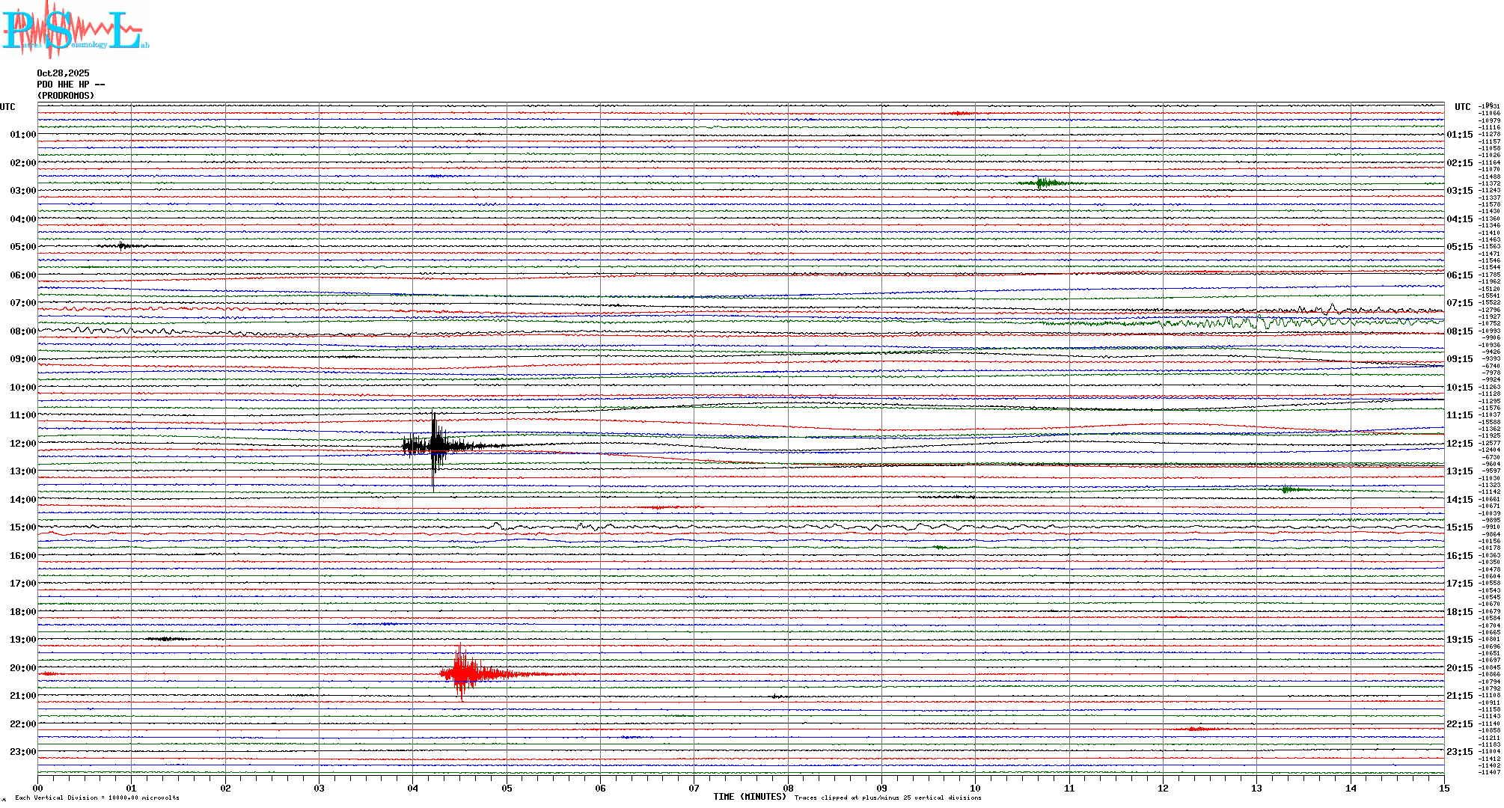Screen dimensions: 1504x808
Task: Click the 10 minute tick label on bottom axis
Action: [x=975, y=788]
